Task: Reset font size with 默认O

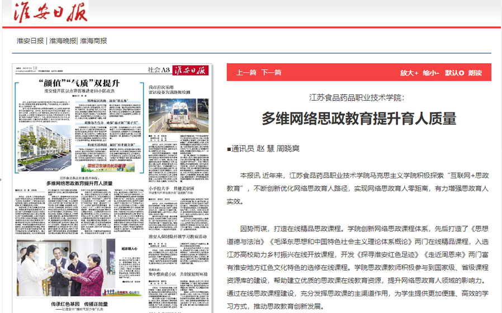Action: (x=454, y=73)
